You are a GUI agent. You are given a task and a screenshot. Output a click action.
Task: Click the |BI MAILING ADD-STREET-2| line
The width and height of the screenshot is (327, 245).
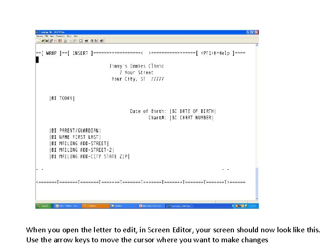click(x=82, y=150)
